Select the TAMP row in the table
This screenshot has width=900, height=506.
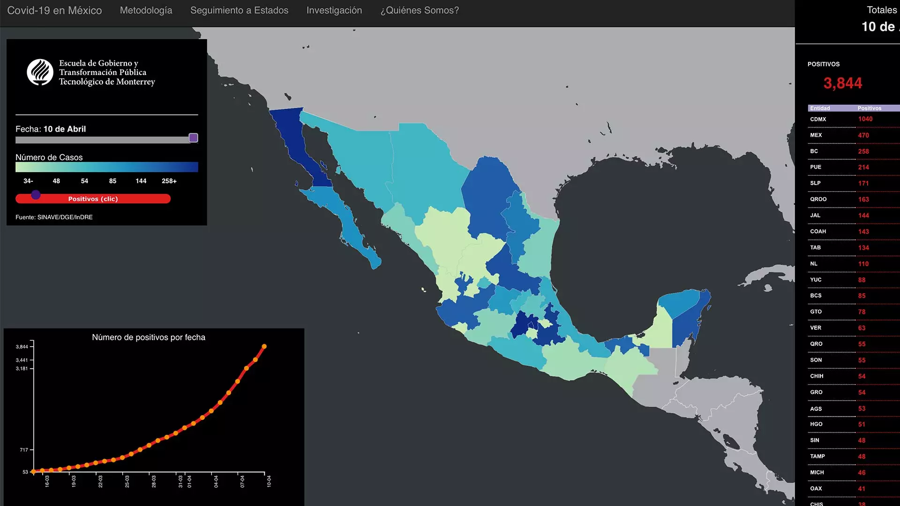854,456
